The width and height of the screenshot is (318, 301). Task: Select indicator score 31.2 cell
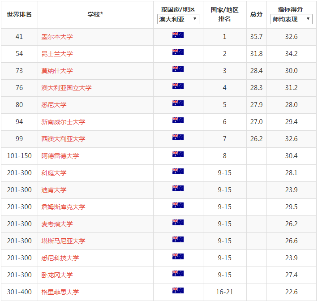(x=292, y=88)
